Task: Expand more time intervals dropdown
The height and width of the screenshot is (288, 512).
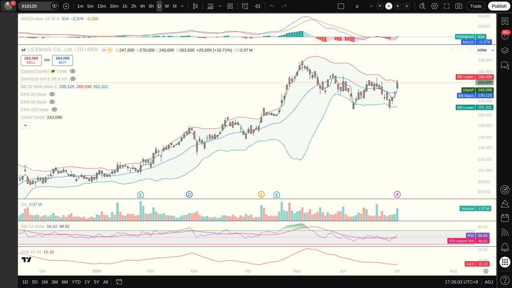Action: (x=182, y=6)
